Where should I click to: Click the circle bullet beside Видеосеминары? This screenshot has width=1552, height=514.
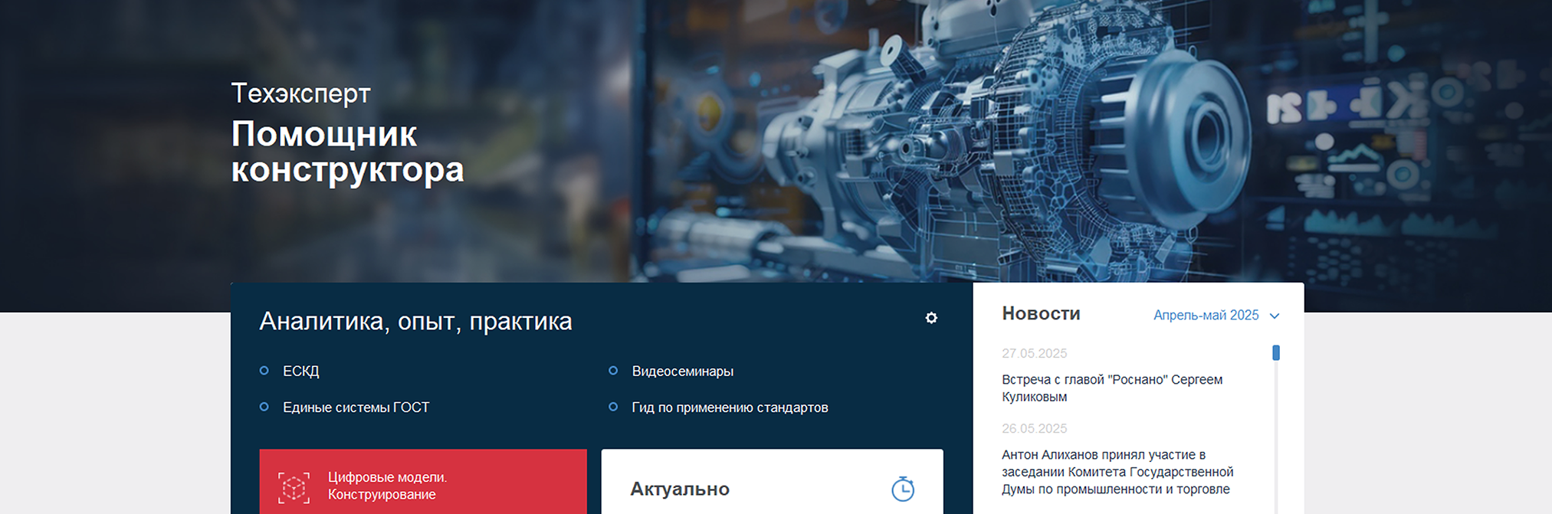pyautogui.click(x=613, y=371)
